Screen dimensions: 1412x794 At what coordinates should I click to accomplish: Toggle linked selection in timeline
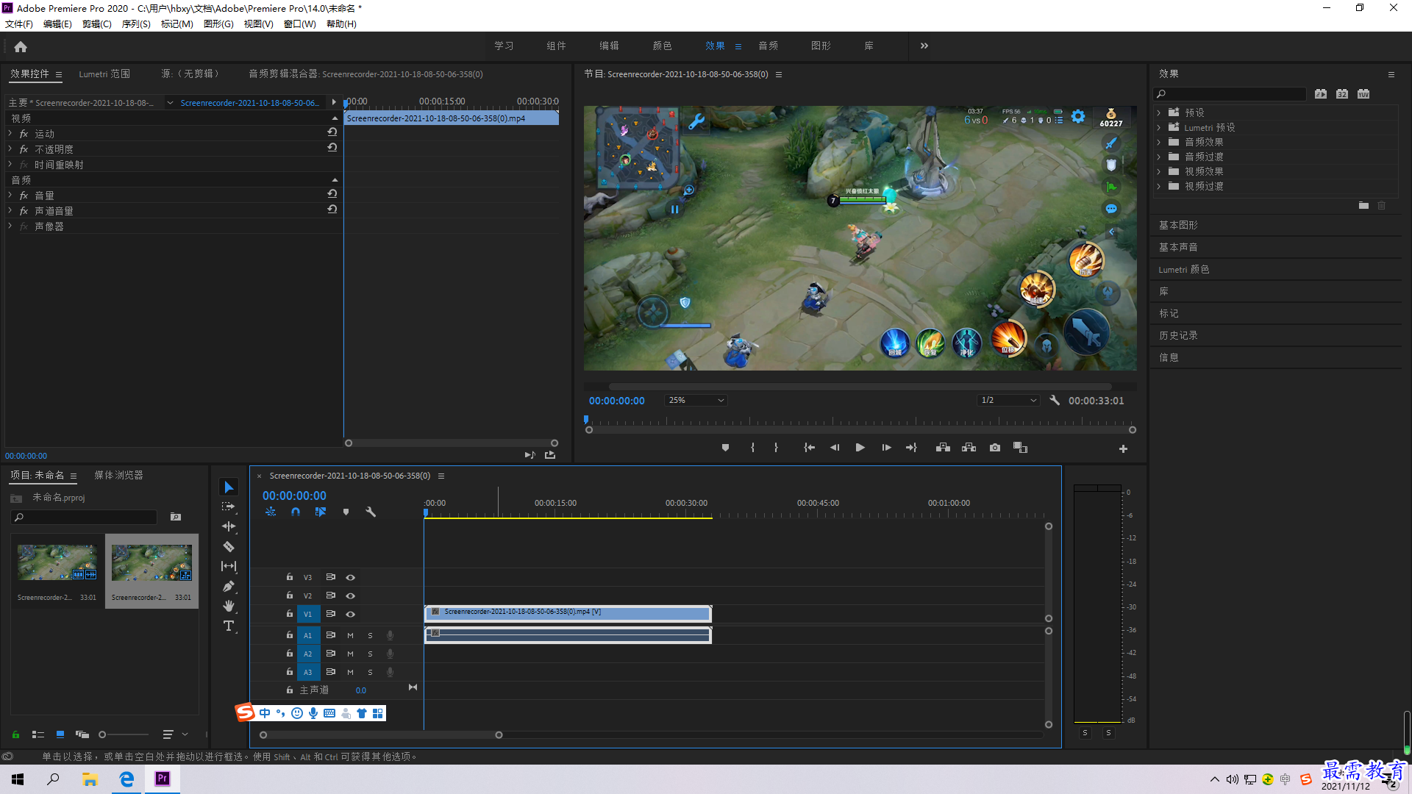pos(321,512)
